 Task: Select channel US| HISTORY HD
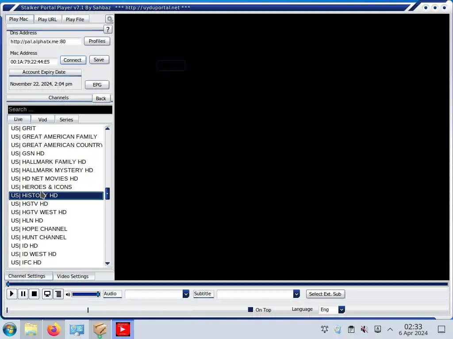click(x=56, y=196)
